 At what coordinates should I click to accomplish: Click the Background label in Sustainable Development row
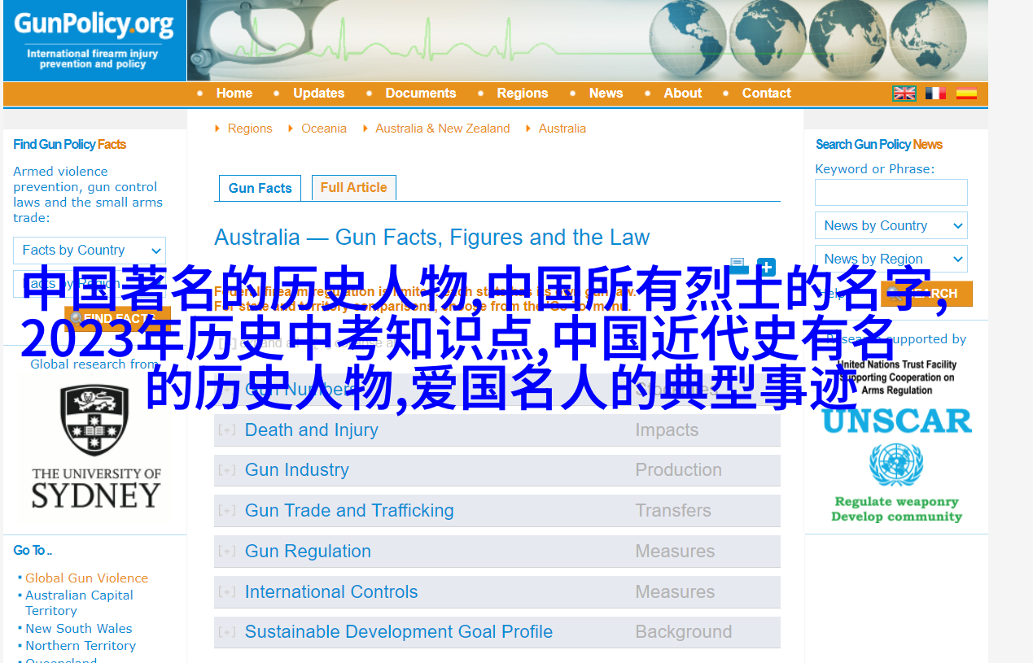[684, 632]
